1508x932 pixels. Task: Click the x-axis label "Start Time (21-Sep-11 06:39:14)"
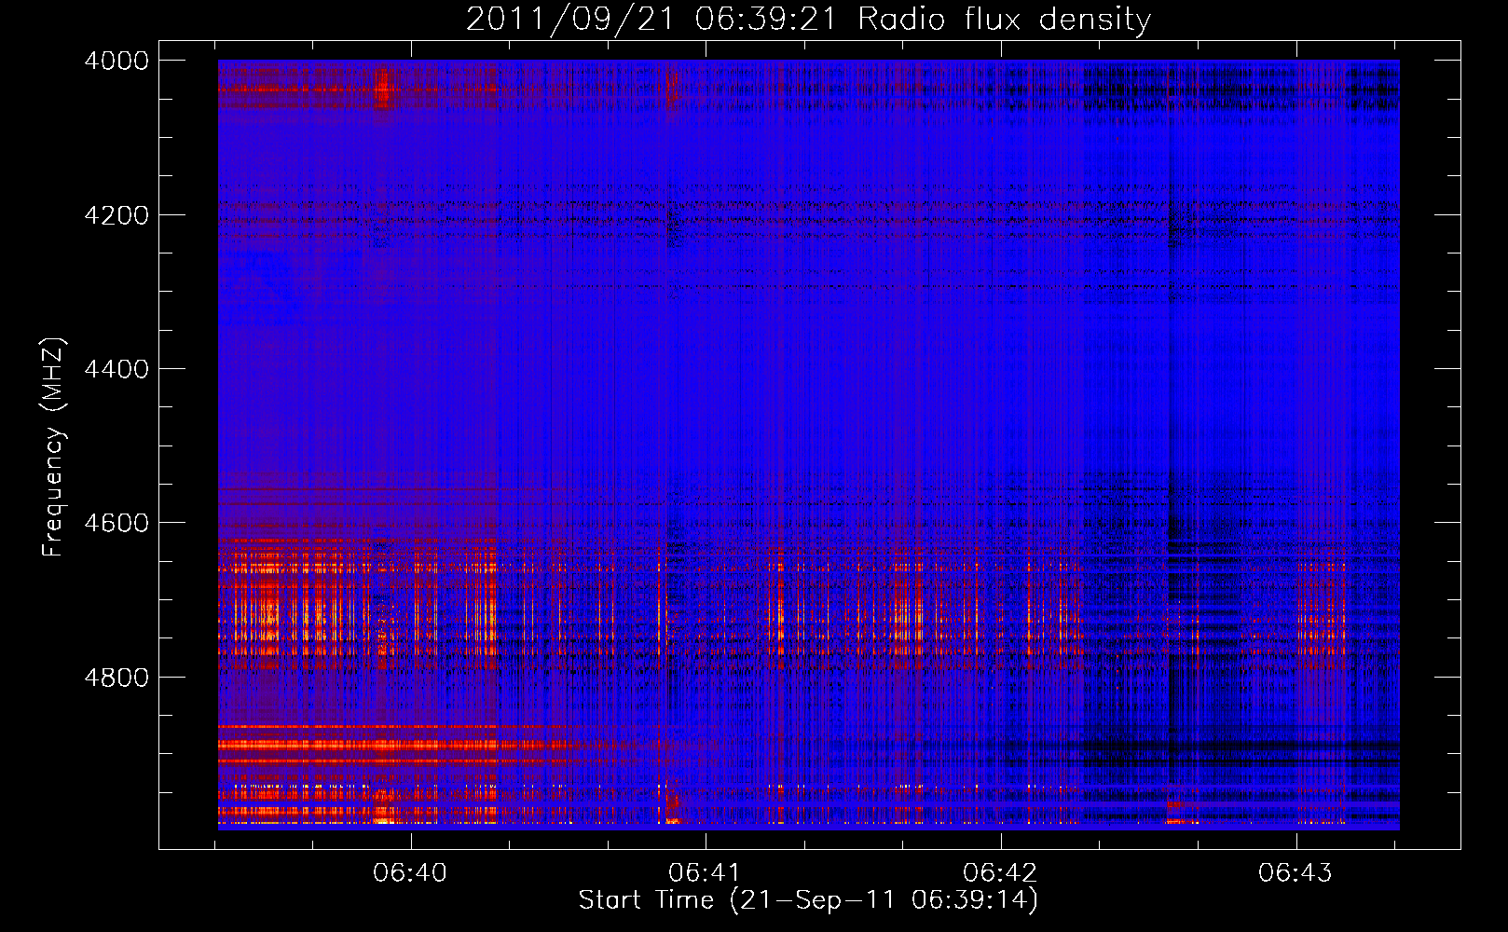pyautogui.click(x=808, y=900)
